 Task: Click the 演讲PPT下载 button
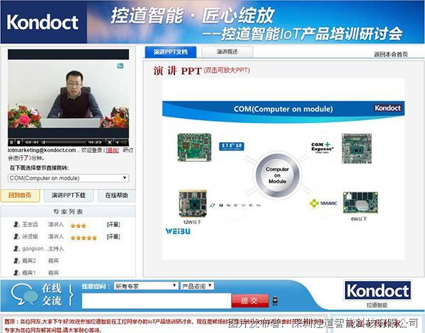(69, 195)
